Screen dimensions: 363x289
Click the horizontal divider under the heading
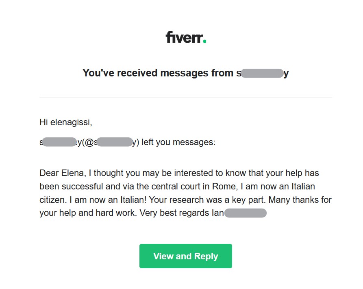pyautogui.click(x=185, y=98)
